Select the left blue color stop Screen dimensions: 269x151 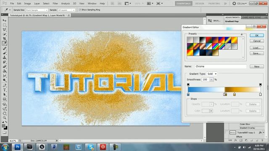tap(188, 94)
